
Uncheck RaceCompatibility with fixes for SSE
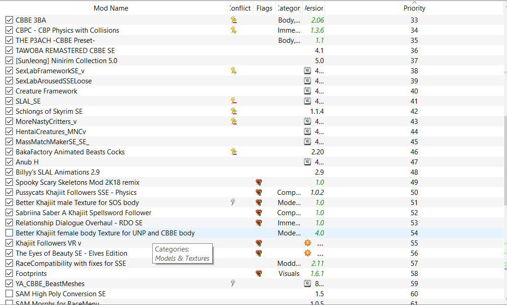(9, 264)
